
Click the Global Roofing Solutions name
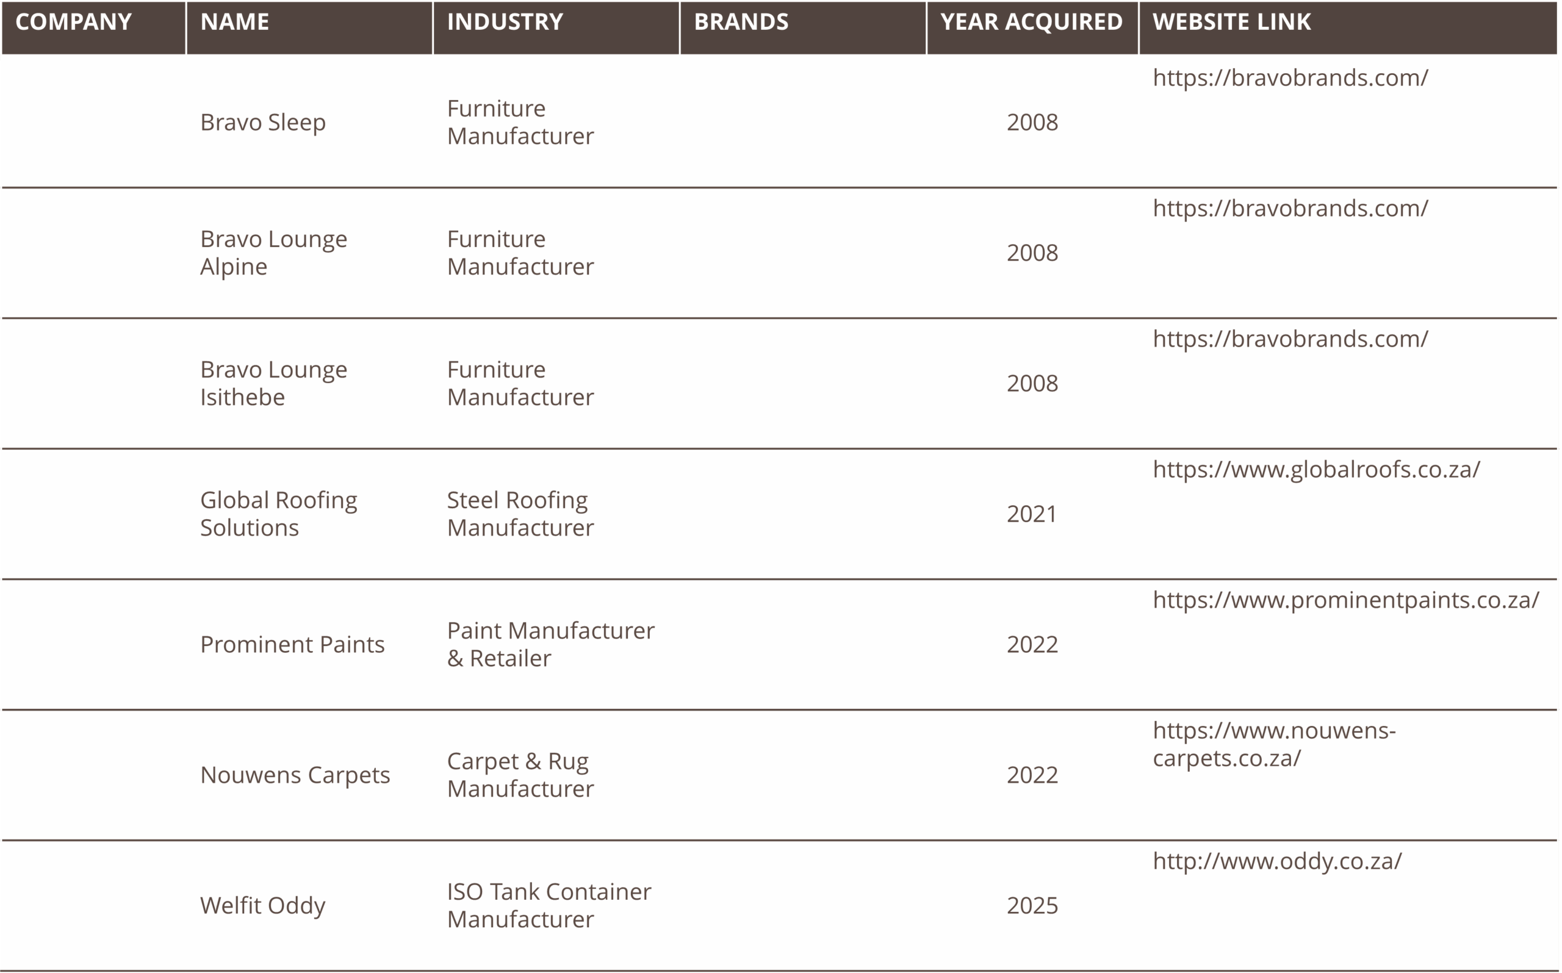278,514
